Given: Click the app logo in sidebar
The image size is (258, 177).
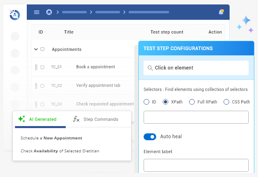Looking at the screenshot, I should tap(15, 15).
